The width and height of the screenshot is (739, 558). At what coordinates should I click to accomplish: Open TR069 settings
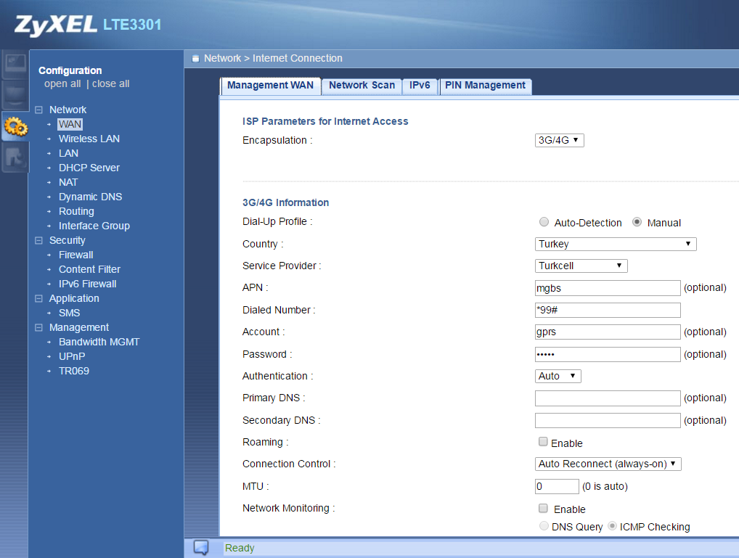point(74,372)
